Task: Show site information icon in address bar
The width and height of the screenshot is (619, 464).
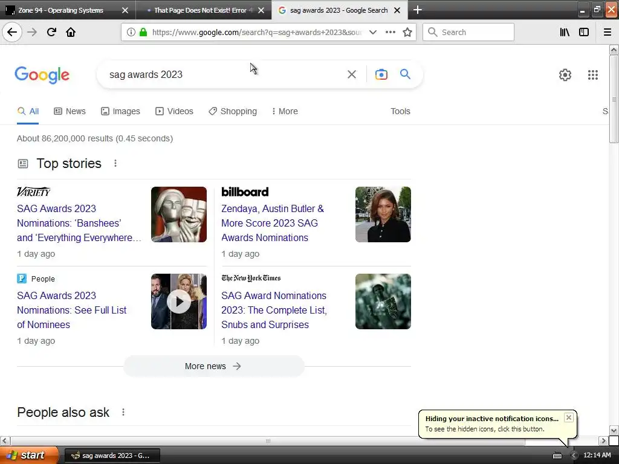Action: (x=131, y=33)
